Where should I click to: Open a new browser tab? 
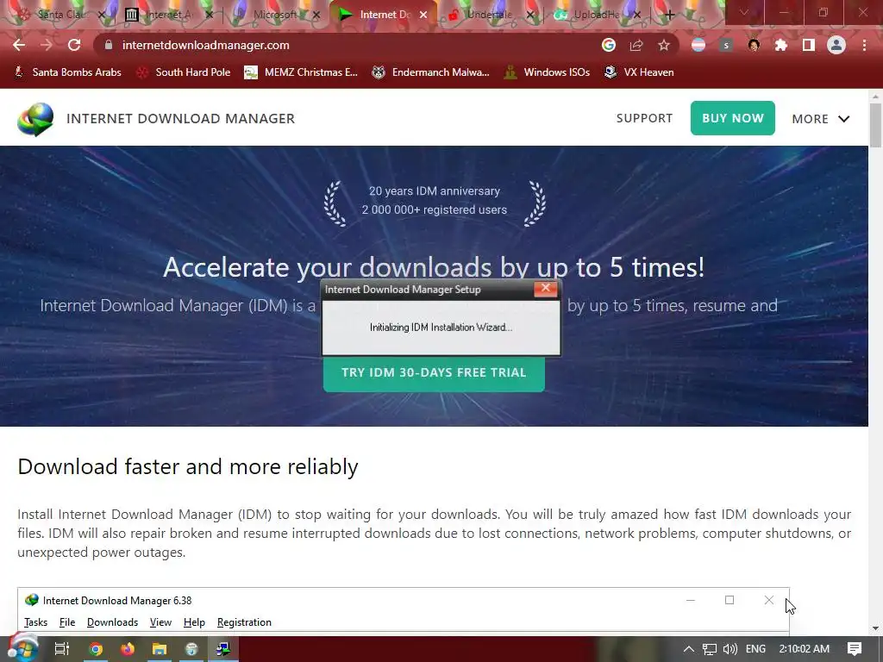click(x=669, y=15)
